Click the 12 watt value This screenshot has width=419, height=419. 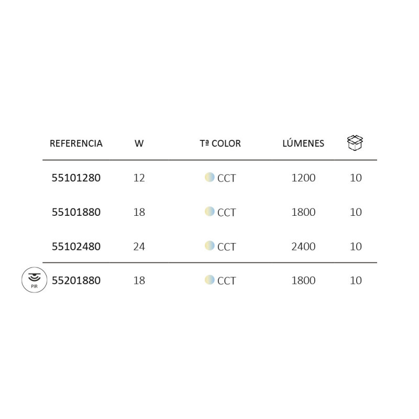coord(139,178)
